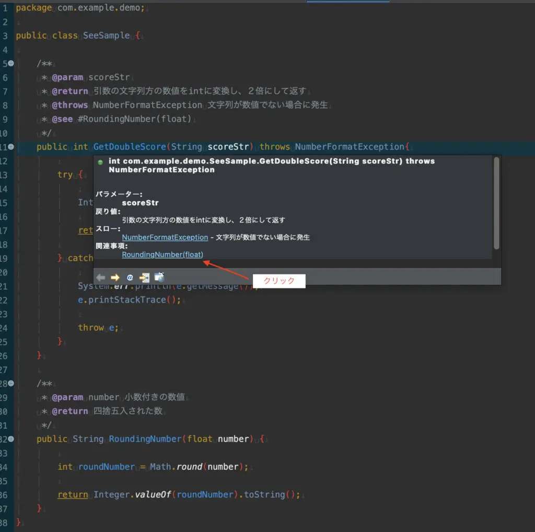This screenshot has width=535, height=532.
Task: Click the catch keyword on line 19
Action: tap(80, 258)
